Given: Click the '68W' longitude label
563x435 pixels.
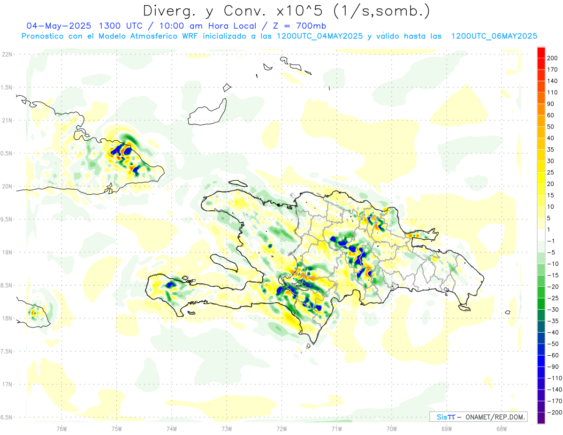Looking at the screenshot, I should tap(502, 428).
